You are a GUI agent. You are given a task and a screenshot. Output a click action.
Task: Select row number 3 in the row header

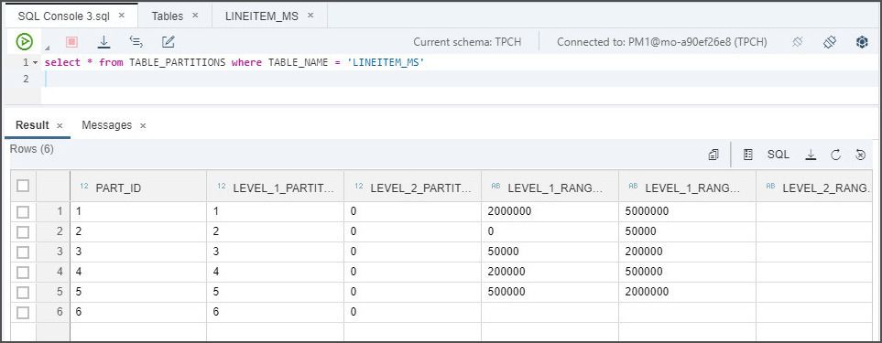coord(53,252)
